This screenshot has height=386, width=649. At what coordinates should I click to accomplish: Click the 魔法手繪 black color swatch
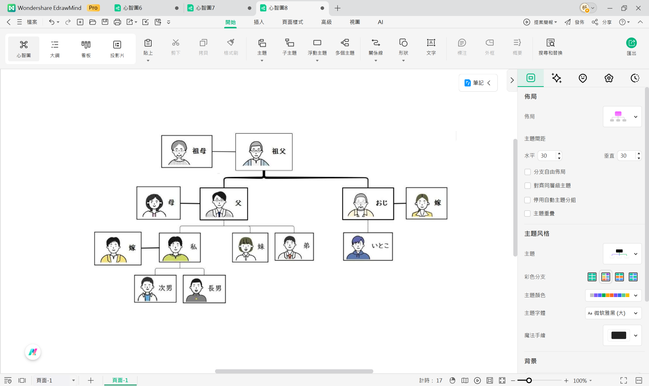pyautogui.click(x=618, y=335)
